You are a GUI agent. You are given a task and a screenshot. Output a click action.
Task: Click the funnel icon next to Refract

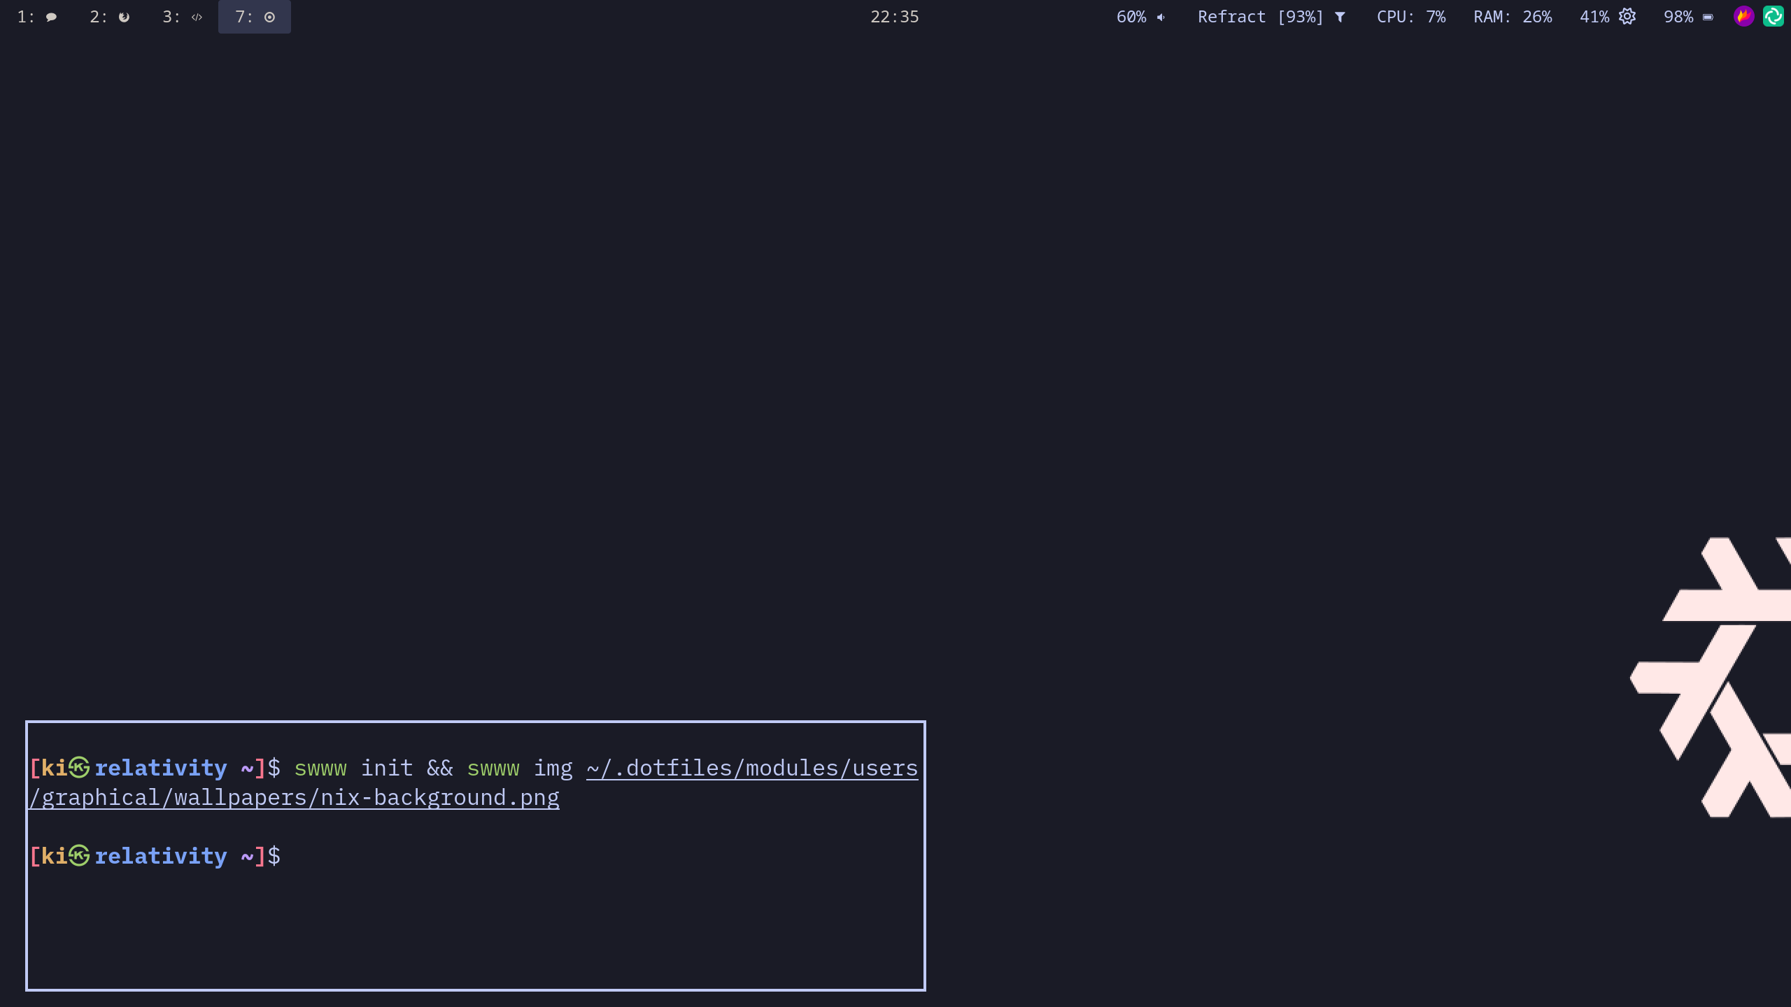coord(1340,17)
